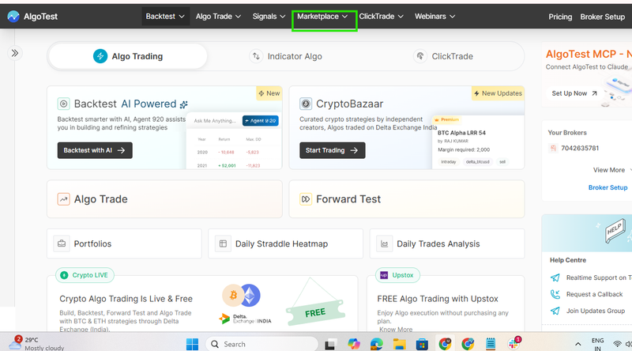Open the ClickTrade dropdown in navbar
Image resolution: width=632 pixels, height=351 pixels.
tap(381, 17)
